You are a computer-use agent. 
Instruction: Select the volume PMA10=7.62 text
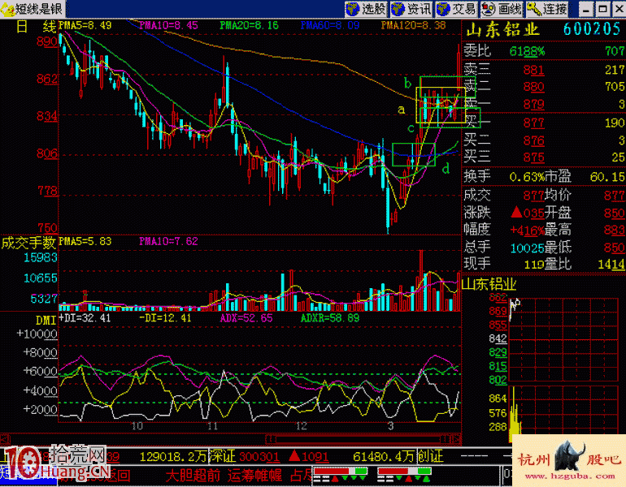point(168,242)
